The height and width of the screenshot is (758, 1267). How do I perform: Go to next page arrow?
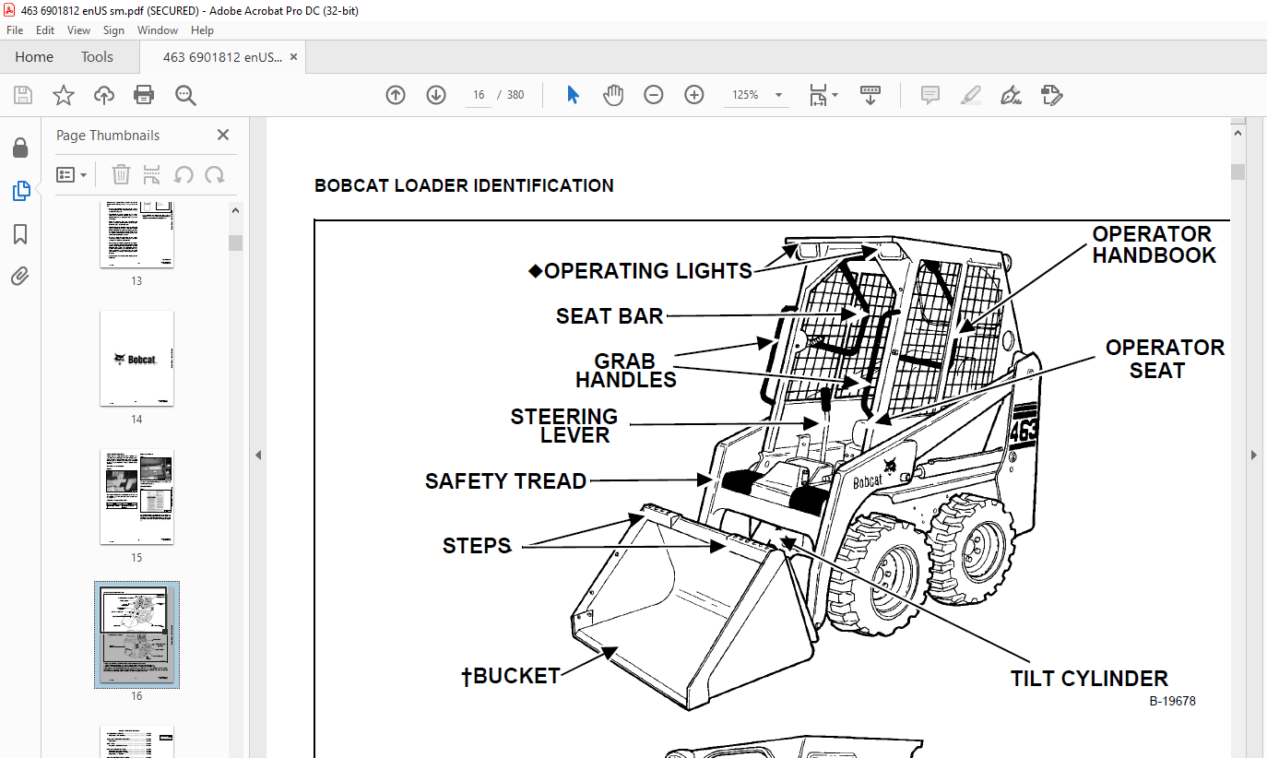click(436, 95)
